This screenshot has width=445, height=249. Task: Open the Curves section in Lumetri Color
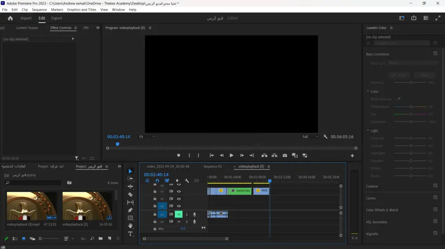coord(371,198)
